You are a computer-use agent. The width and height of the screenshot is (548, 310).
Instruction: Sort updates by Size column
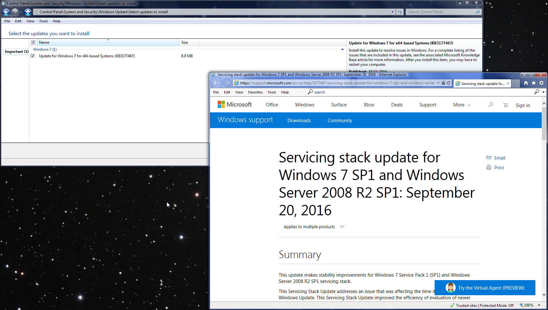coord(189,42)
